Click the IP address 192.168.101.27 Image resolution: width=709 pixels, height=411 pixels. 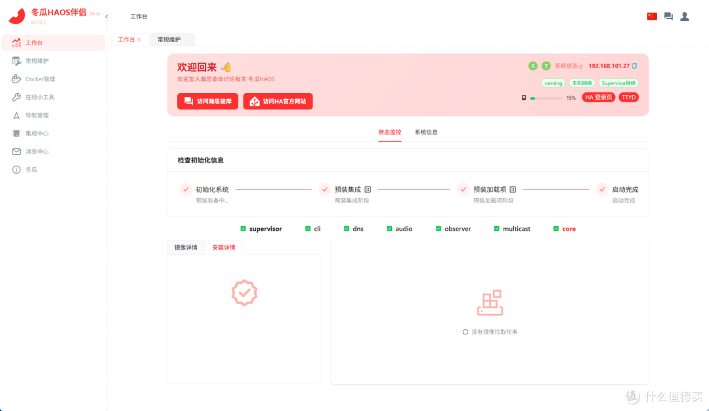609,66
